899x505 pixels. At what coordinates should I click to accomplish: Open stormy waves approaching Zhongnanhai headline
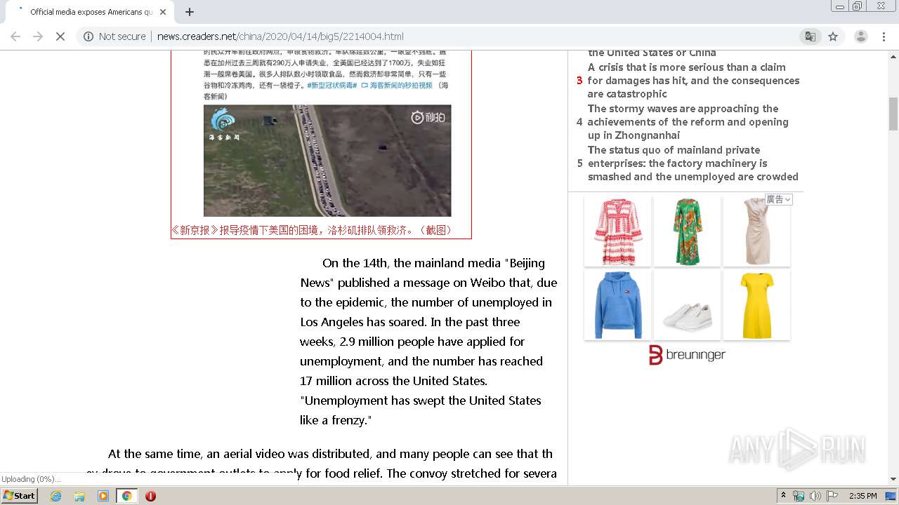point(688,122)
